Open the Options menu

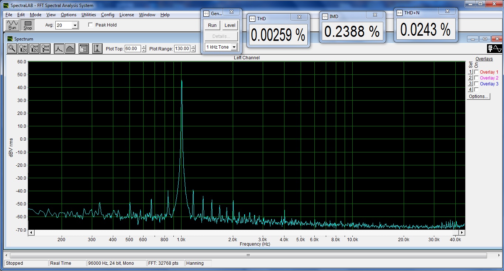click(69, 15)
